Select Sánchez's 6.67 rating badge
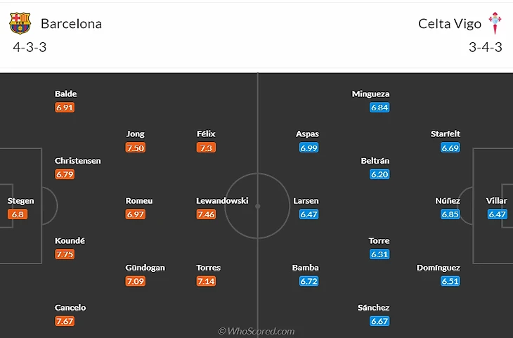Viewport: 513px width, 338px height. [x=379, y=321]
